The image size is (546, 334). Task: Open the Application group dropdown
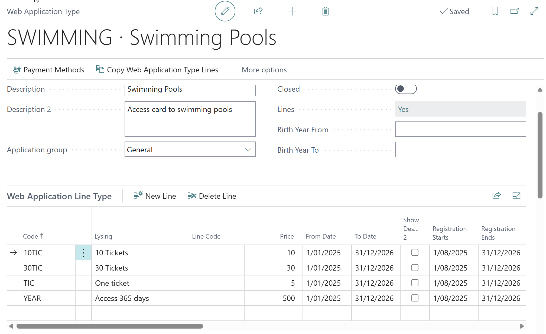click(x=190, y=149)
